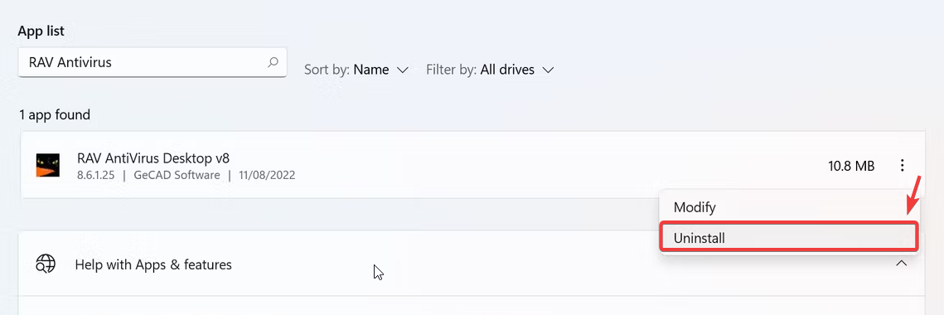Click the App list heading
This screenshot has height=315, width=944.
point(41,31)
